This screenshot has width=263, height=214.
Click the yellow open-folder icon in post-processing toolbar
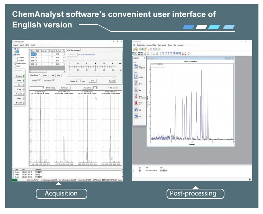134,49
